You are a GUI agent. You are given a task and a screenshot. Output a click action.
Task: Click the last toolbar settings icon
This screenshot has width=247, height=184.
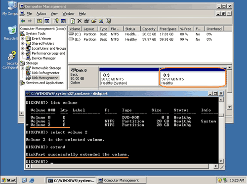point(108,21)
